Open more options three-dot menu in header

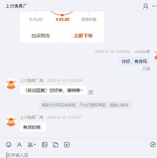(155, 6)
